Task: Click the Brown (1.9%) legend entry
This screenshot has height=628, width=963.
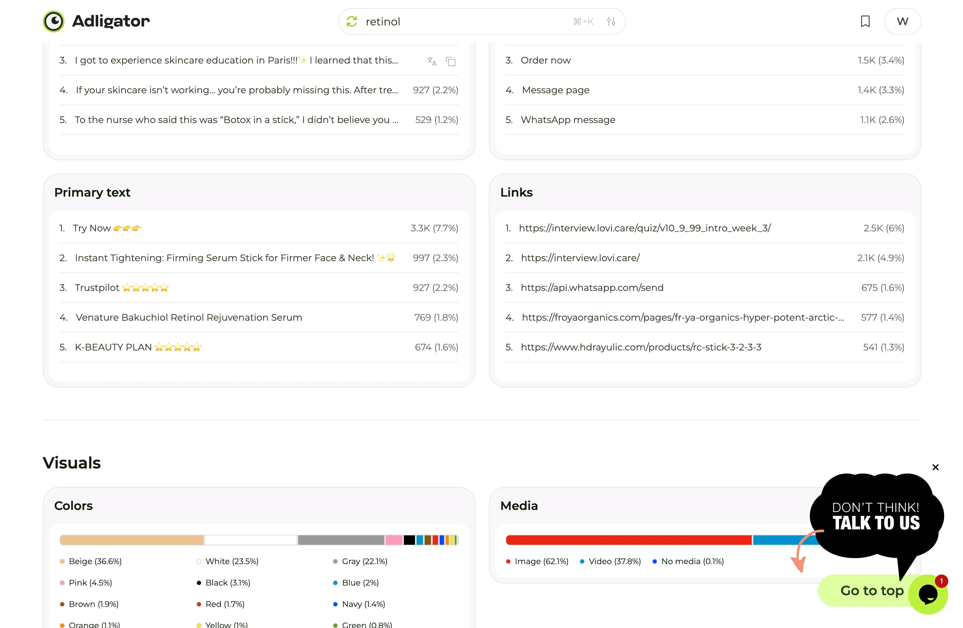Action: [89, 604]
